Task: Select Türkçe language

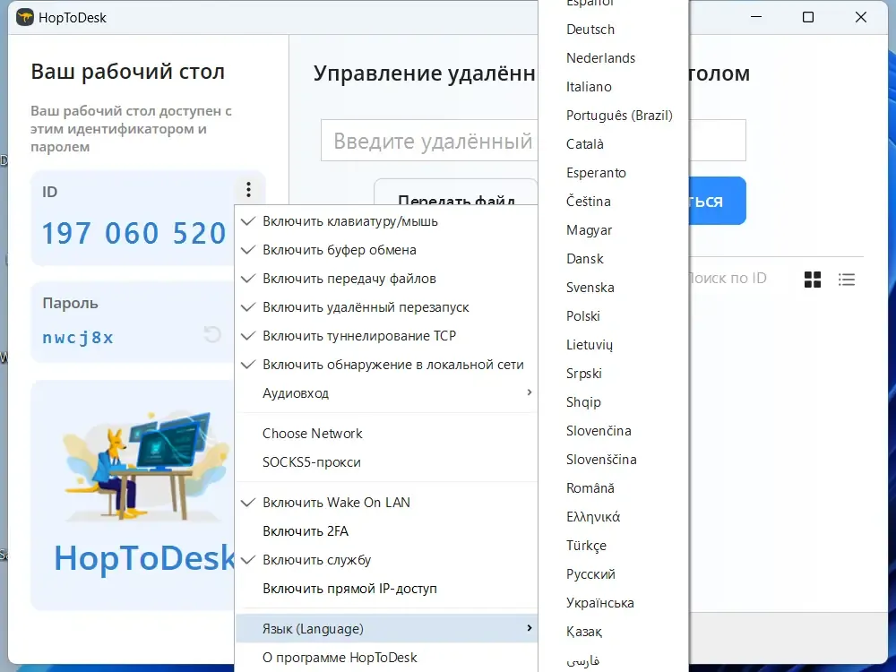Action: [614, 545]
